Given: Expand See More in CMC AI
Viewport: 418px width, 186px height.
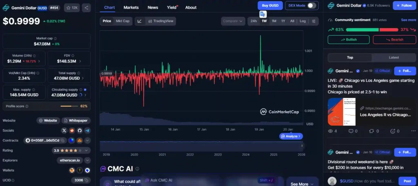Looking at the screenshot, I should tap(302, 184).
